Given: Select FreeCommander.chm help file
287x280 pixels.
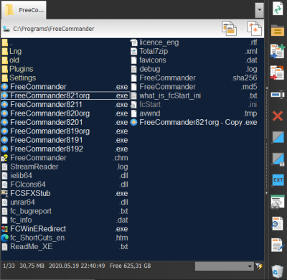Looking at the screenshot, I should point(65,158).
